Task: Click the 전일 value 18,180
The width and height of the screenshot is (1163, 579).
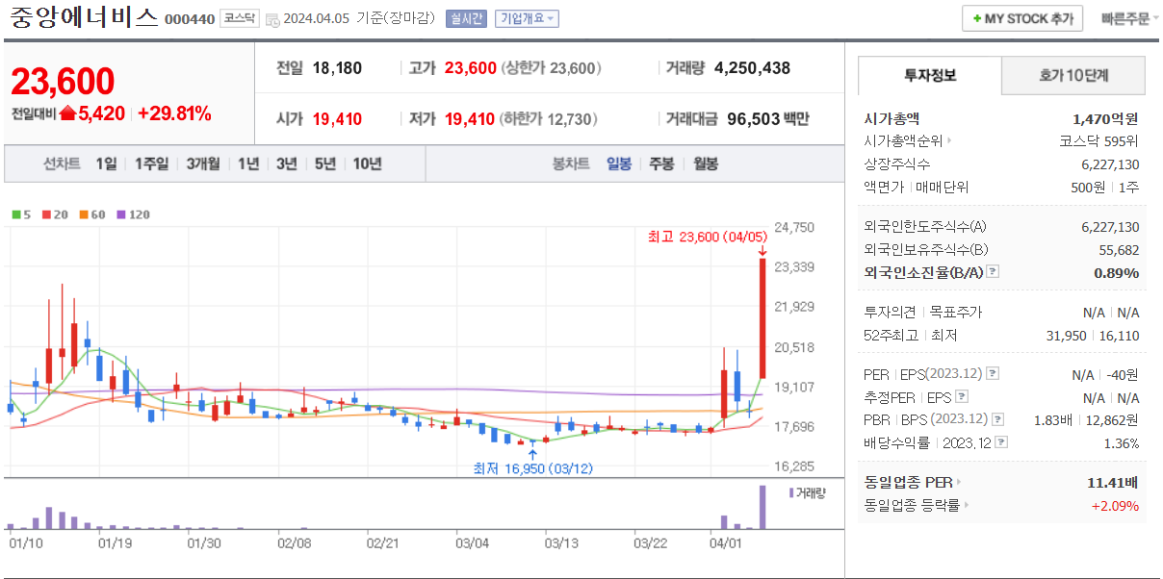Action: 337,67
